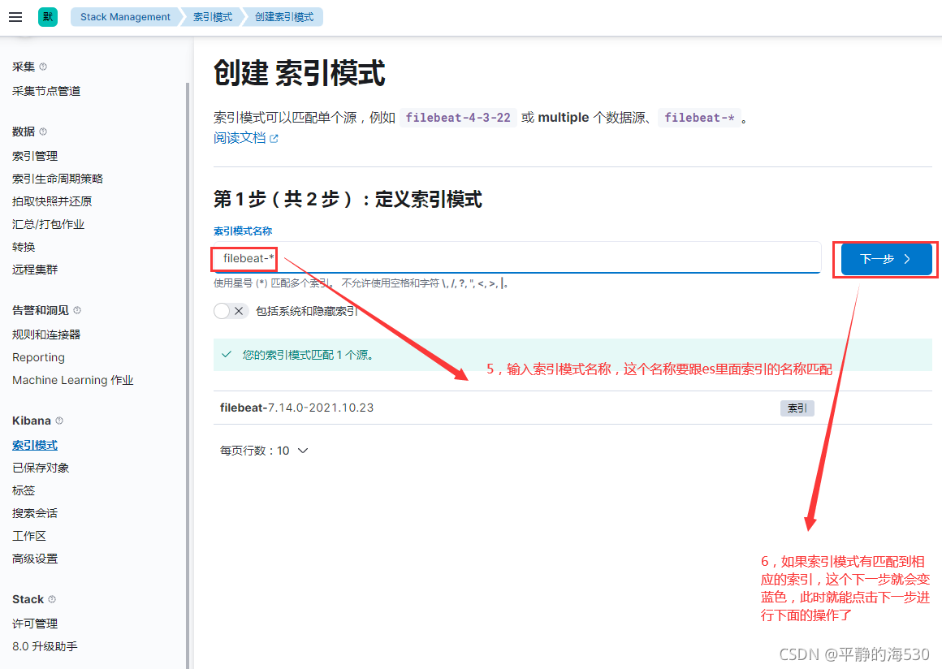The image size is (942, 669).
Task: Open the navigation menu via hamburger icon
Action: (15, 16)
